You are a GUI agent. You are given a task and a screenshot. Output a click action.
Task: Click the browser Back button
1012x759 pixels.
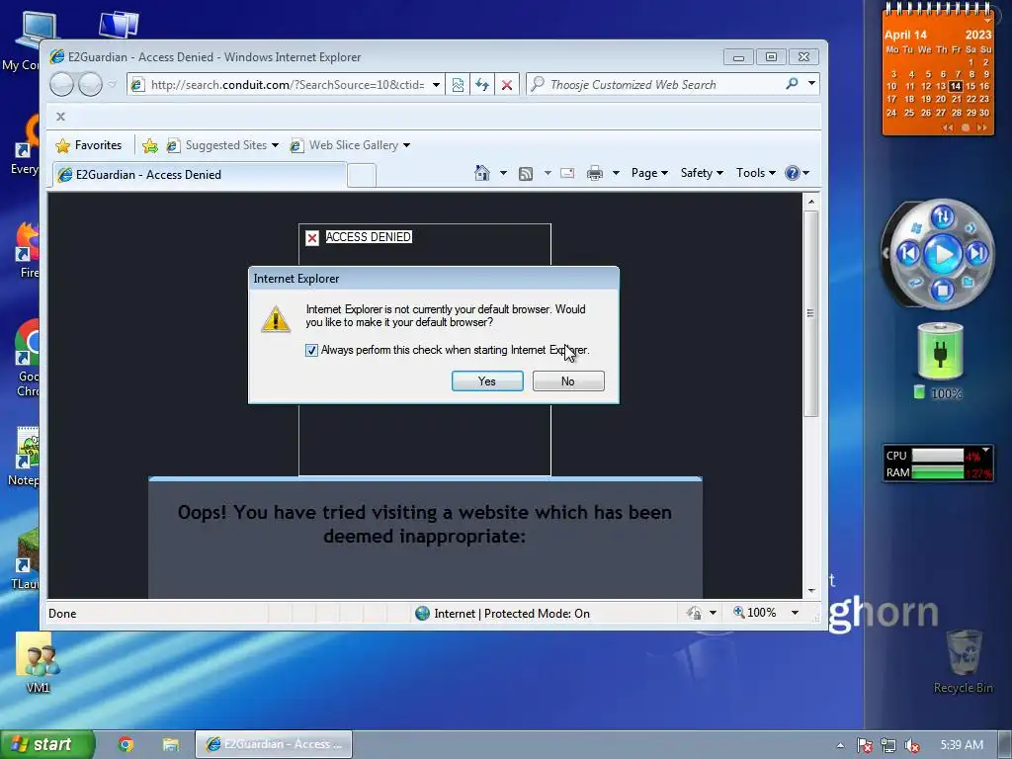point(62,85)
